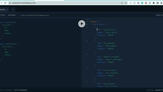Reload the browser page
Screen dimensions: 163x92
pyautogui.click(x=5, y=3)
